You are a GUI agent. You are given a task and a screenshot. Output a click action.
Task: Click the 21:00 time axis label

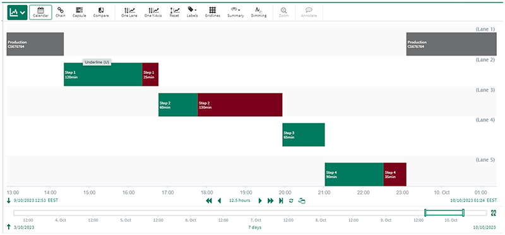click(324, 193)
